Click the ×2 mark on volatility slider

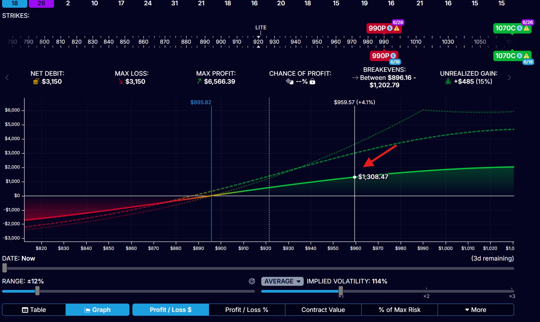426,296
